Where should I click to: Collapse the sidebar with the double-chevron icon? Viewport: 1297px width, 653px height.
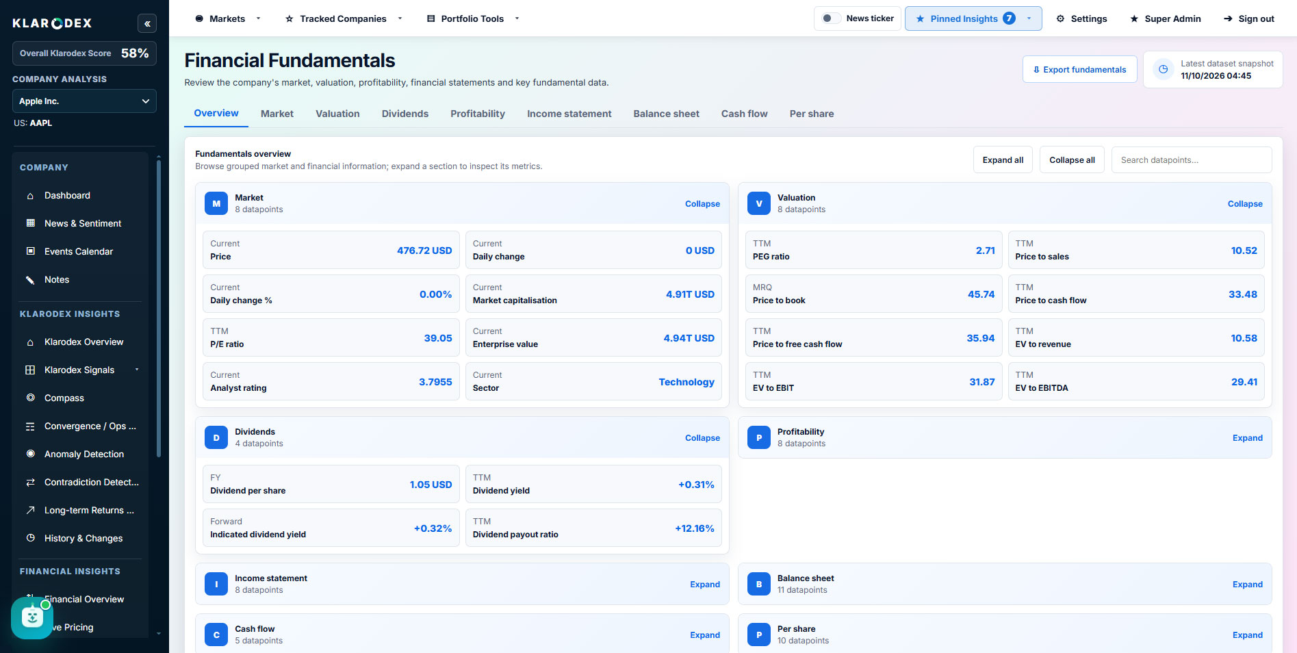click(147, 23)
